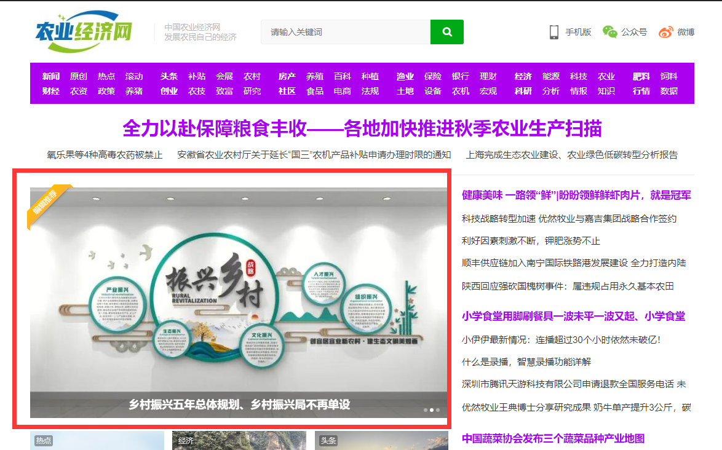Open the mobile version phone icon
The height and width of the screenshot is (450, 722).
(554, 32)
